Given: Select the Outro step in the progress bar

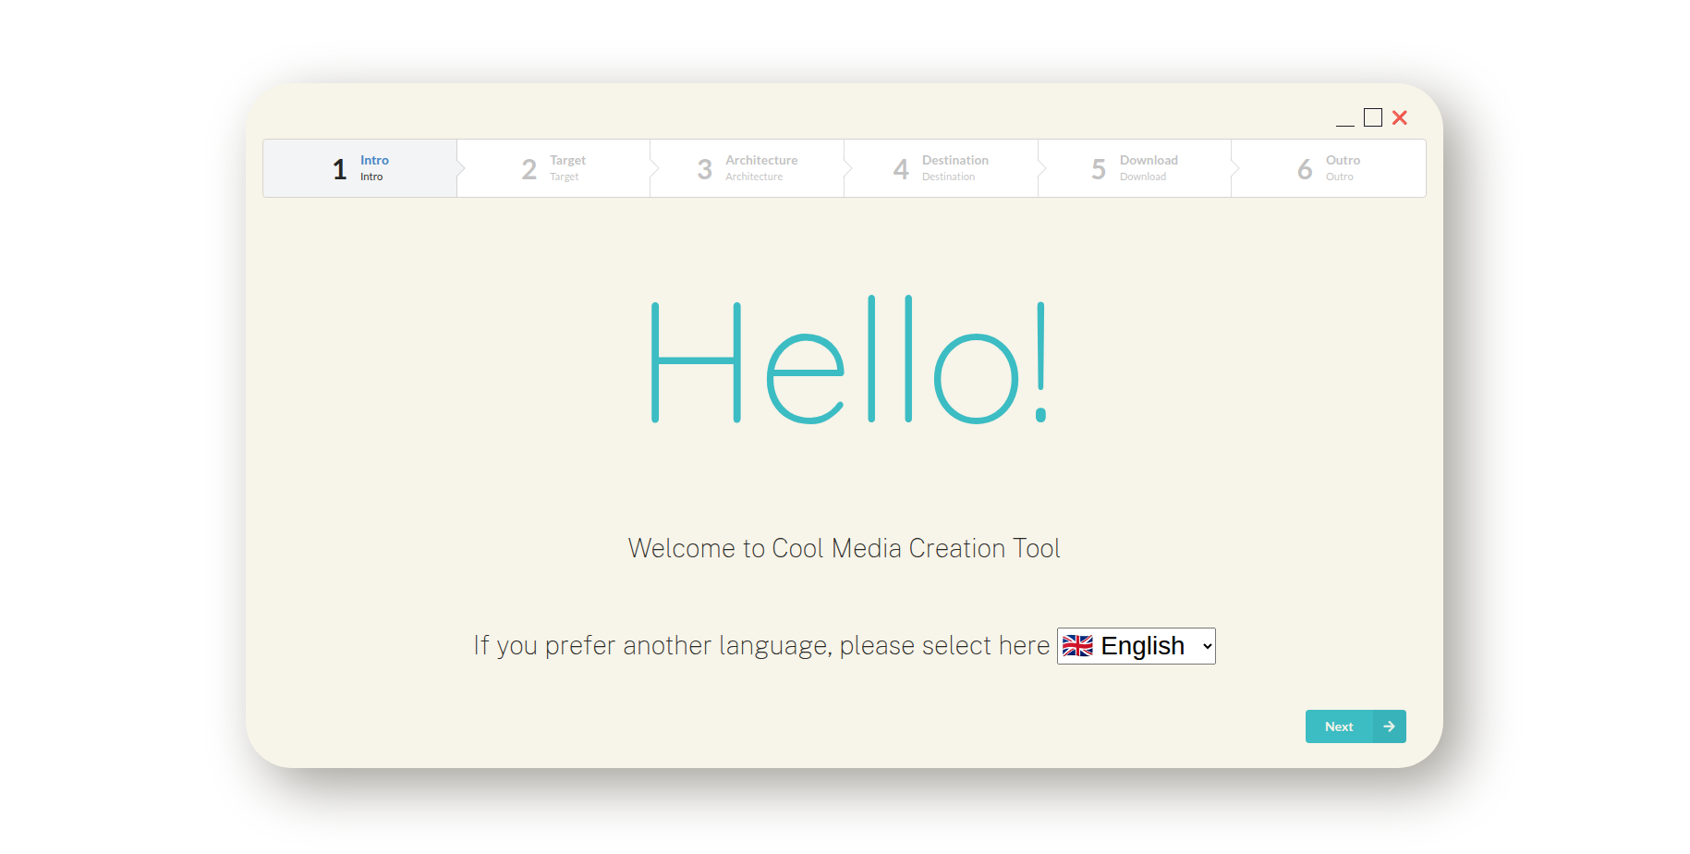Looking at the screenshot, I should pos(1326,169).
